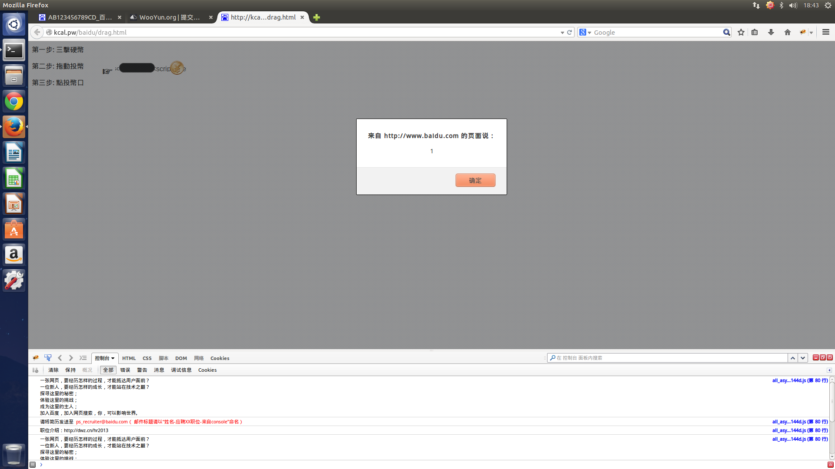Open the Firebug DOM panel tab

click(x=181, y=358)
